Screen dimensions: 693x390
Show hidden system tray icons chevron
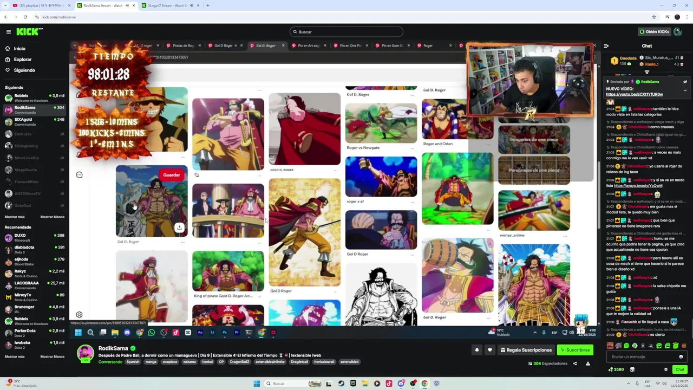[x=629, y=383]
